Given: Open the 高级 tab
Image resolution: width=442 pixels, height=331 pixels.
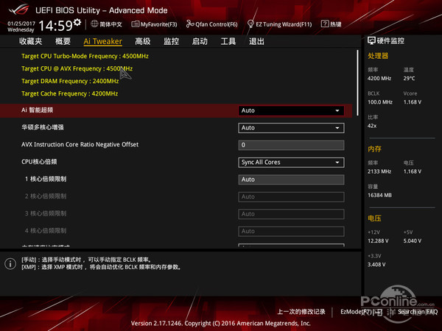Looking at the screenshot, I should tap(143, 41).
